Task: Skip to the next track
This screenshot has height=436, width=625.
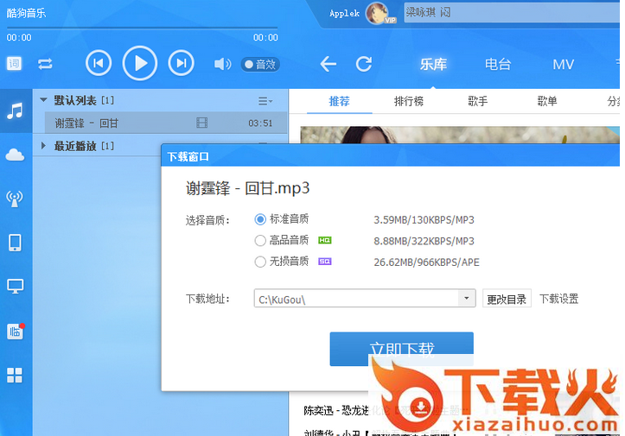Action: [x=180, y=63]
